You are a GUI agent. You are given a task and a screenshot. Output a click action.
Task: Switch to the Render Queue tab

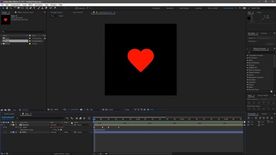coord(9,114)
